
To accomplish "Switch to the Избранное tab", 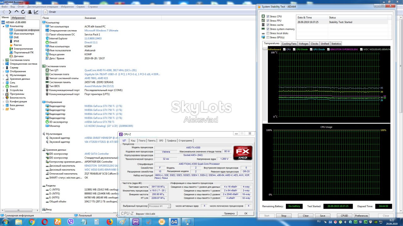I will [x=18, y=18].
